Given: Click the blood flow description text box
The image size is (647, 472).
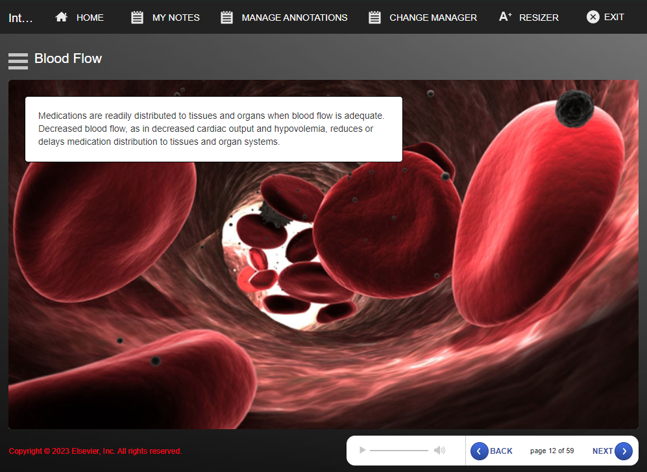Looking at the screenshot, I should (214, 129).
